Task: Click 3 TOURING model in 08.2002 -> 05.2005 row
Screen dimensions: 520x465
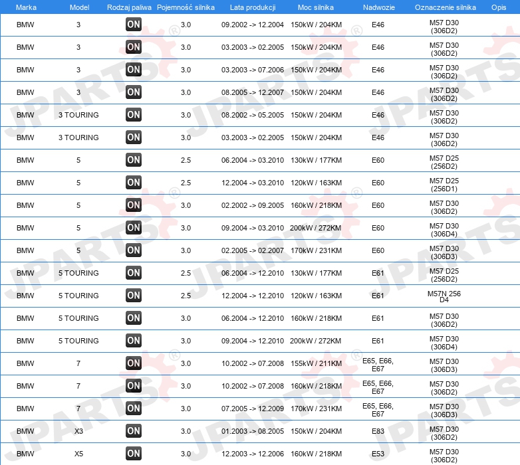Action: tap(78, 115)
